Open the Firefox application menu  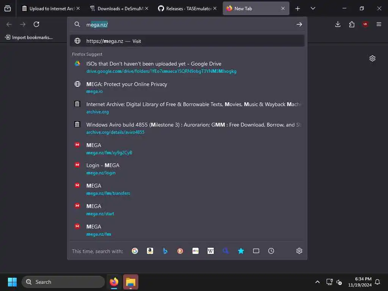coord(379,24)
